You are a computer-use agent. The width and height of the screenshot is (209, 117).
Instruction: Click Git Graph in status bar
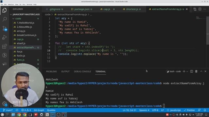(39, 110)
